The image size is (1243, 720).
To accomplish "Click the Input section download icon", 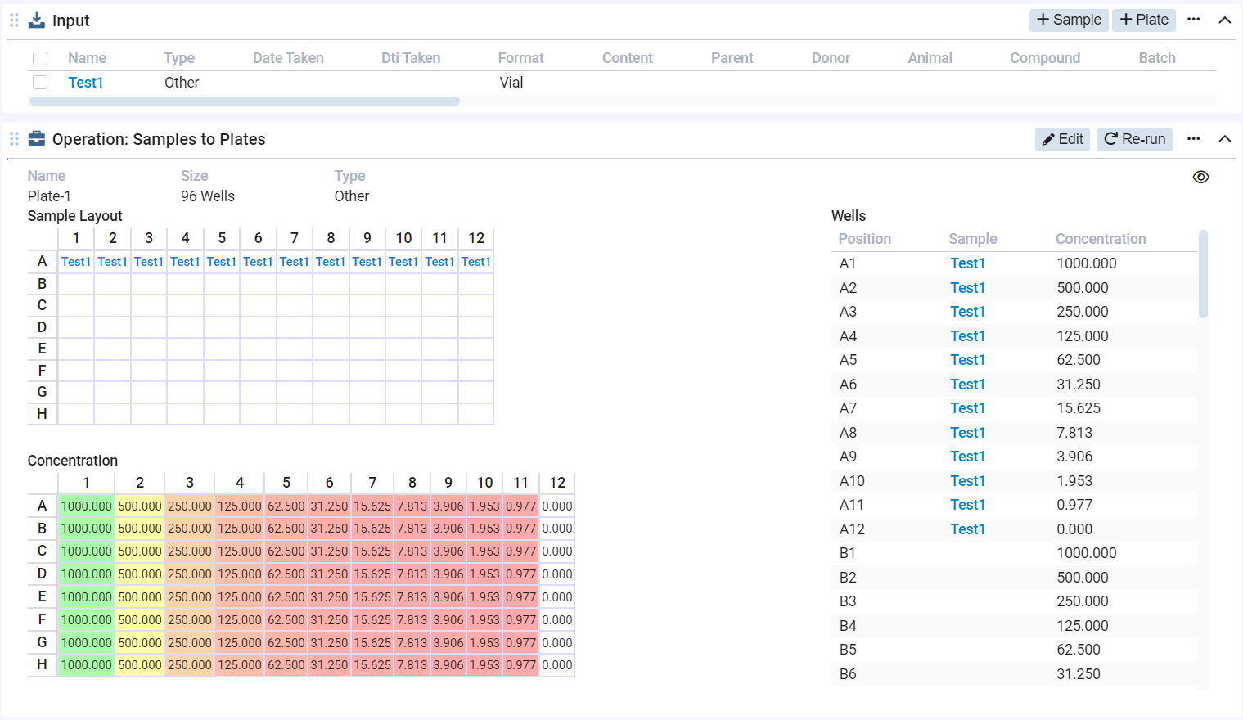I will (x=37, y=20).
